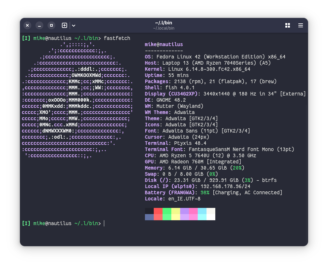Click the WM Theme Adwaita line

click(170, 112)
